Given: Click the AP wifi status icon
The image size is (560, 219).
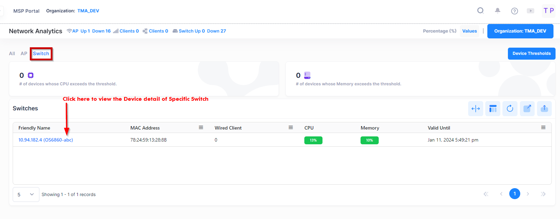Looking at the screenshot, I should (x=69, y=31).
